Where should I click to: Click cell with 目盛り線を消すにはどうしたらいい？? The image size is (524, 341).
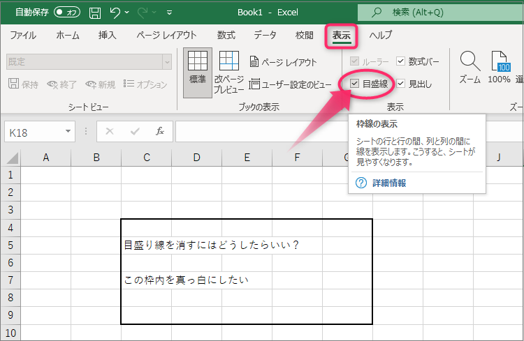pos(147,245)
